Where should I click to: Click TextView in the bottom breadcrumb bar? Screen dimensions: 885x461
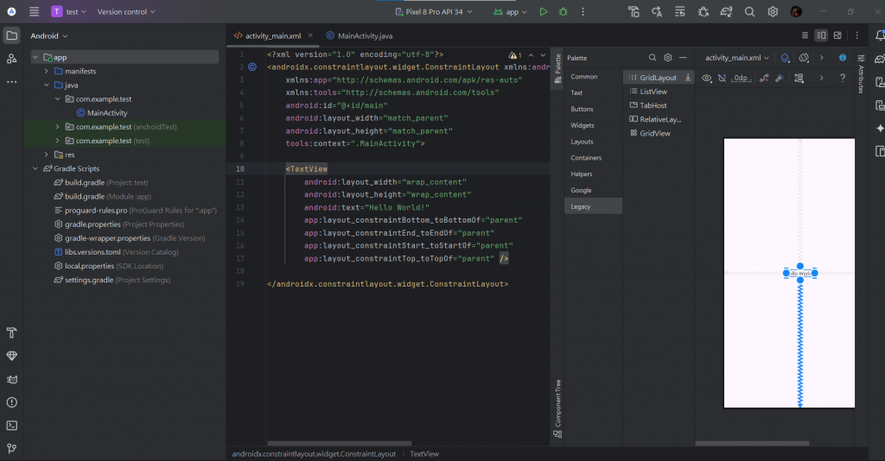pyautogui.click(x=424, y=453)
